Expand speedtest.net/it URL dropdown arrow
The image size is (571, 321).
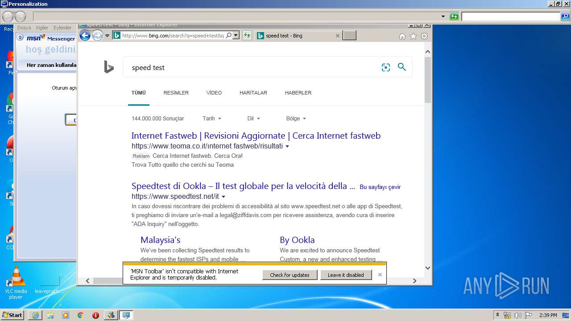[223, 197]
